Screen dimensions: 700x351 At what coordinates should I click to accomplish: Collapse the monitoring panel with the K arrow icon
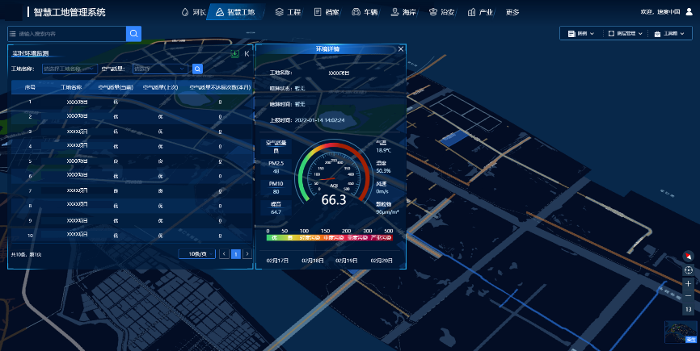tap(247, 53)
